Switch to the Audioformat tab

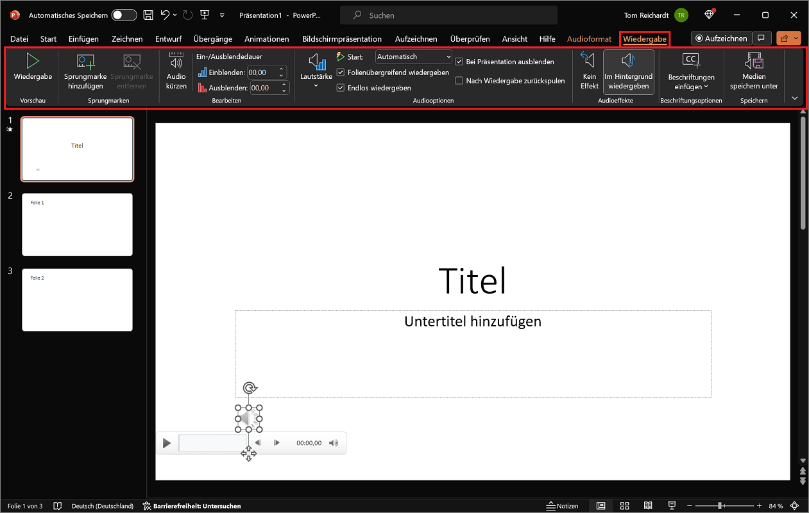[589, 39]
